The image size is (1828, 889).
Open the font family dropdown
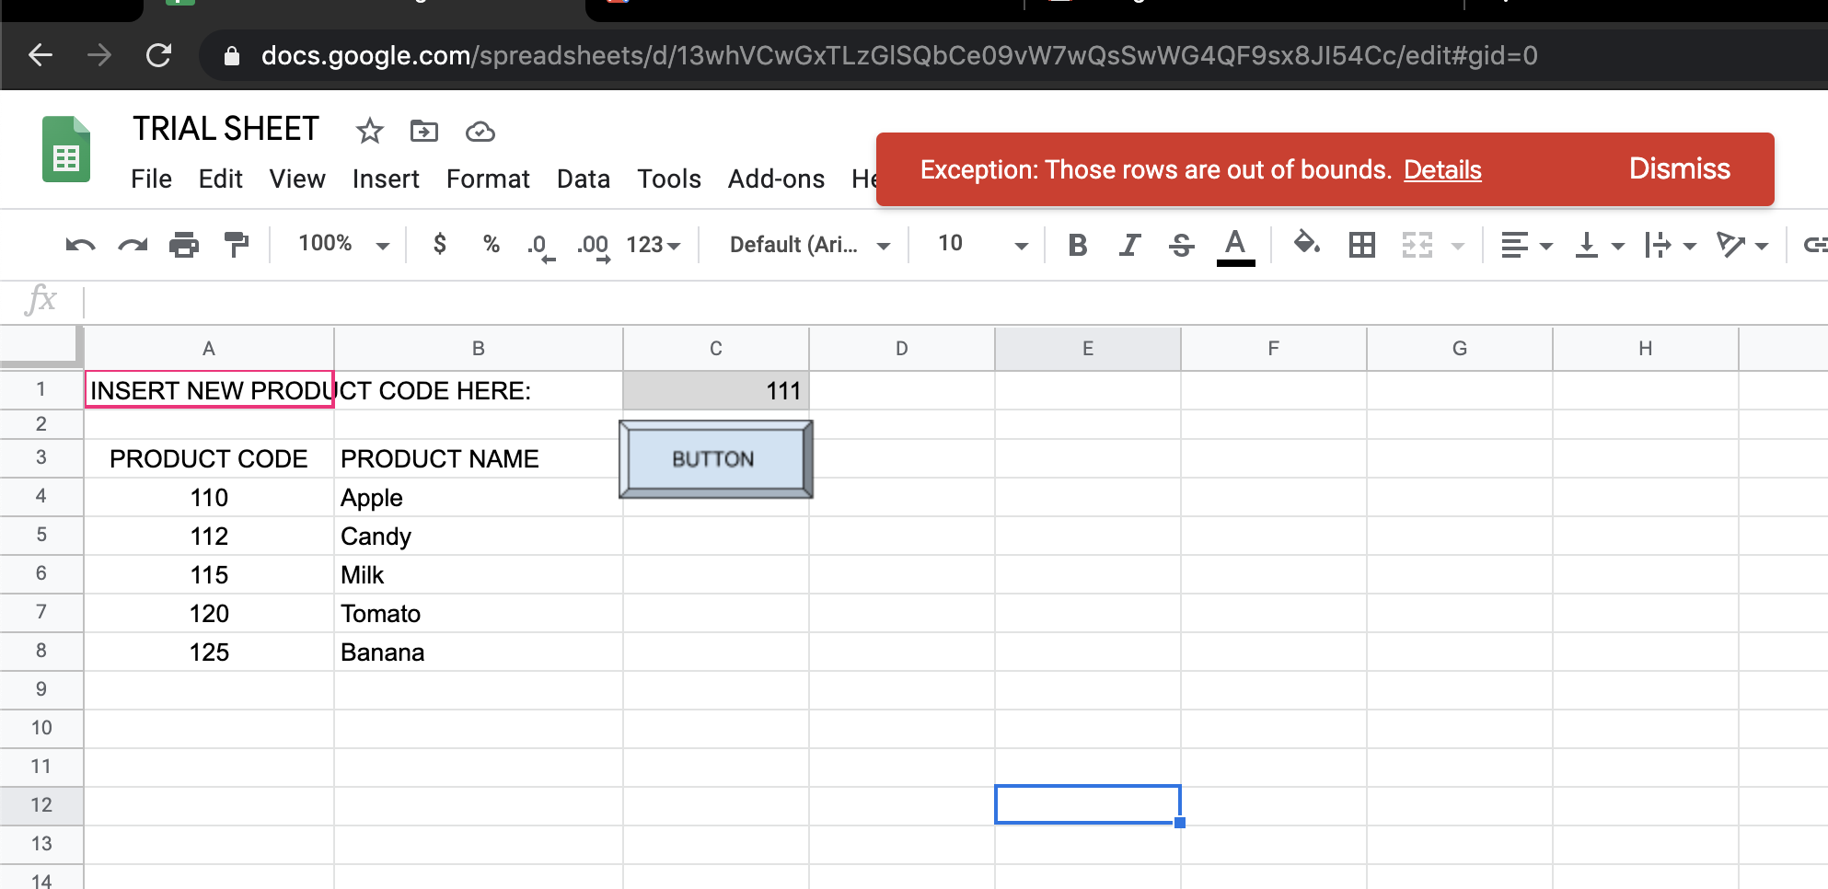(803, 244)
